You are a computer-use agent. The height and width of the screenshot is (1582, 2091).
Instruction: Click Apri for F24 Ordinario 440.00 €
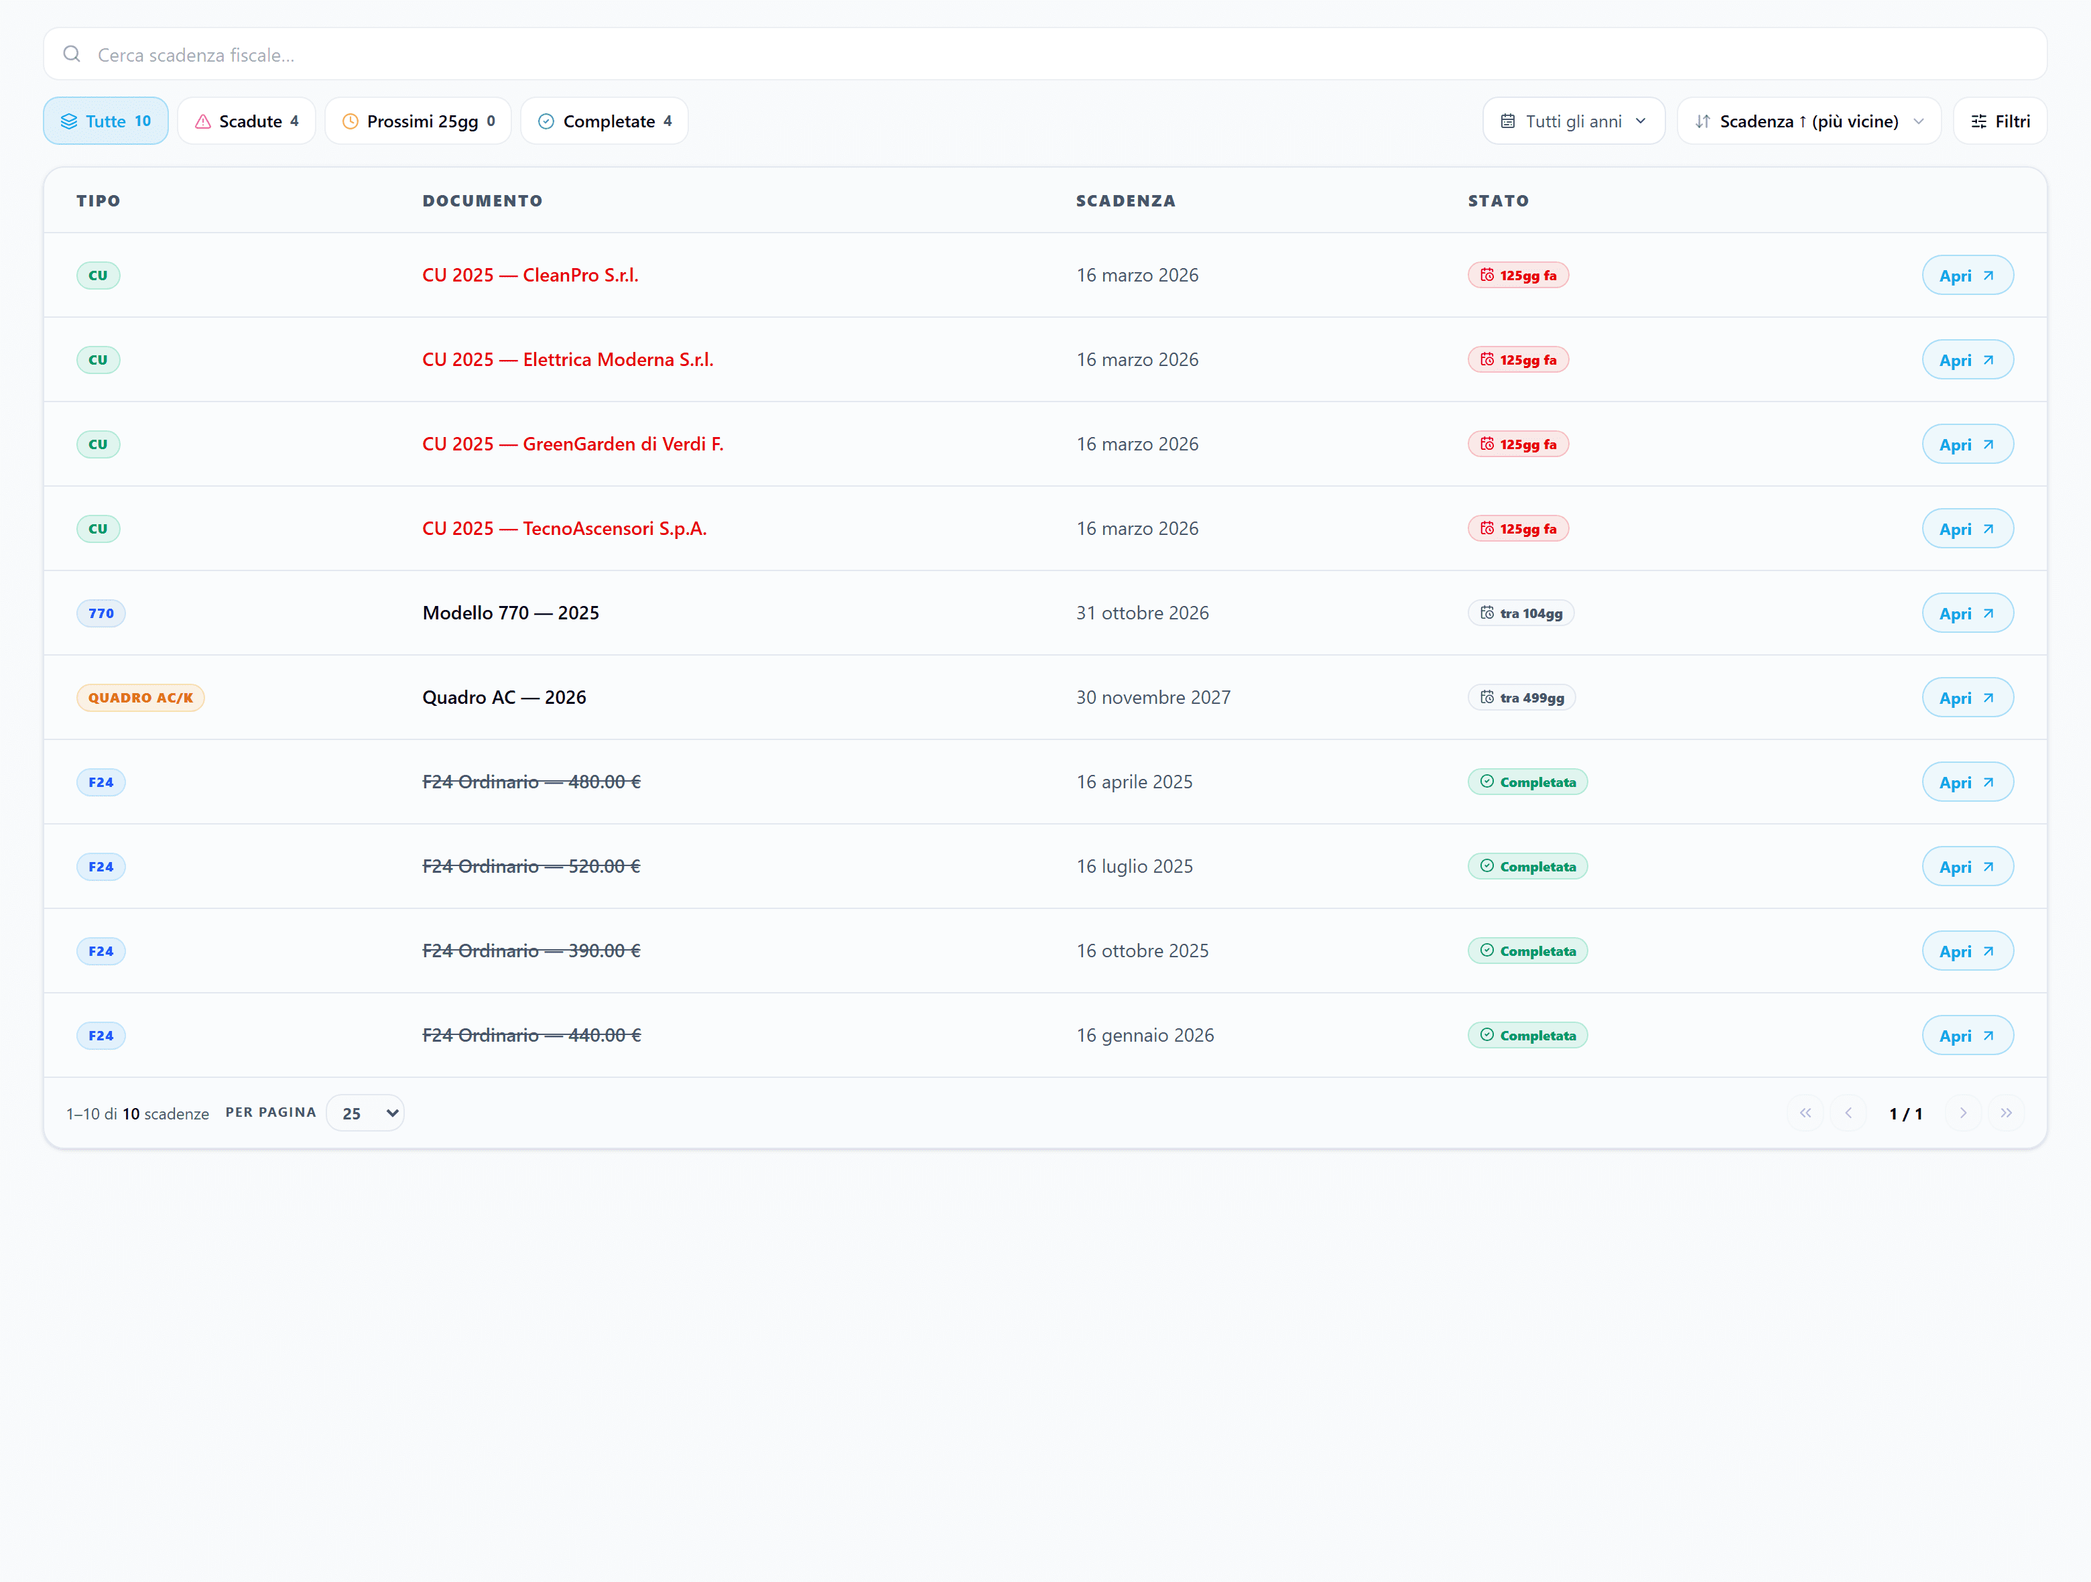[x=1967, y=1036]
